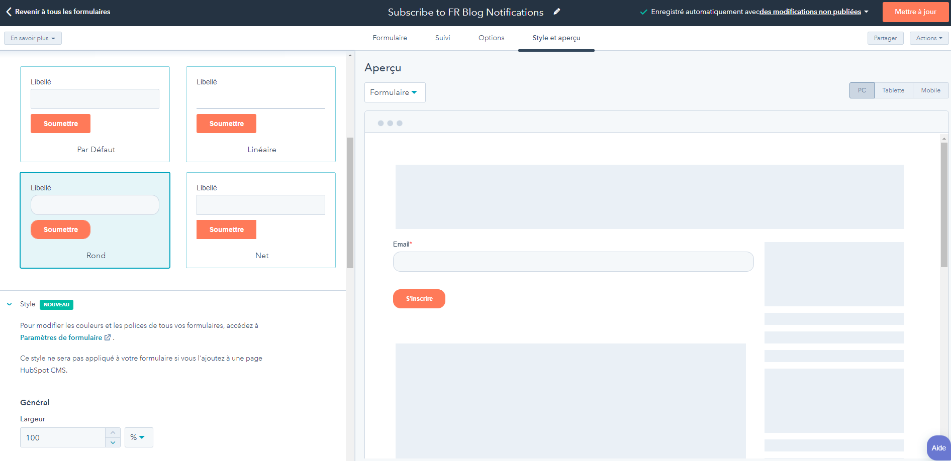Switch to the Options tab
The image size is (951, 461).
click(x=491, y=38)
